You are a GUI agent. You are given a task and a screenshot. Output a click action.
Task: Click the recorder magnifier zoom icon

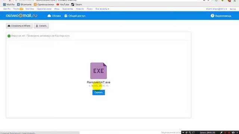click(x=190, y=133)
